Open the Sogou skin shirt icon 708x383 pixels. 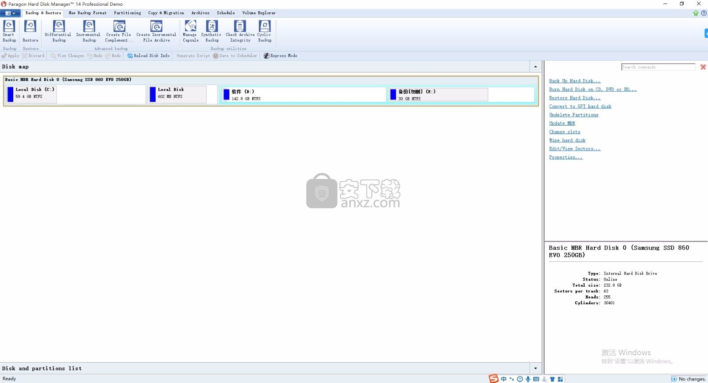click(552, 379)
